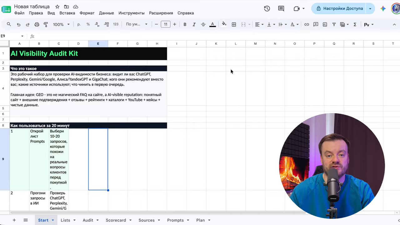Open the zoom 100% dropdown
This screenshot has height=225, width=400.
click(61, 24)
